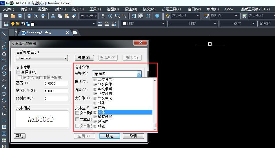
Task: Open the color 随层 dropdown
Action: point(163,24)
